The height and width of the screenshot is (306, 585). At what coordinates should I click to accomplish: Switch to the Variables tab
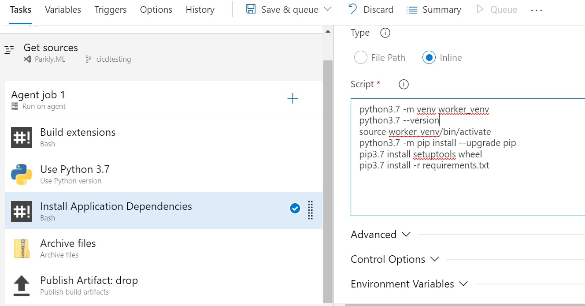tap(63, 10)
